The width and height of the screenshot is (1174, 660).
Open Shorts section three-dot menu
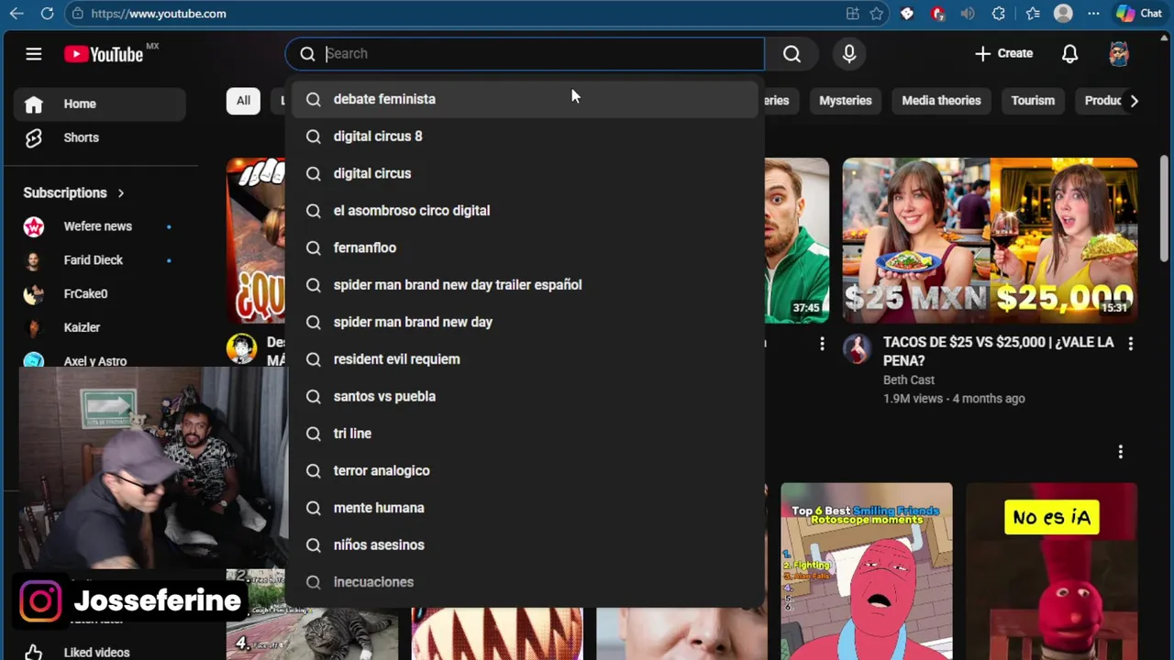click(1120, 452)
